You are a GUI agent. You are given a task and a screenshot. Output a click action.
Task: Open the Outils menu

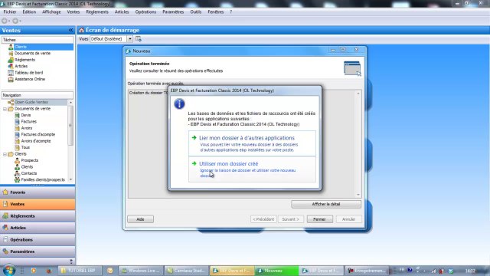(x=196, y=12)
